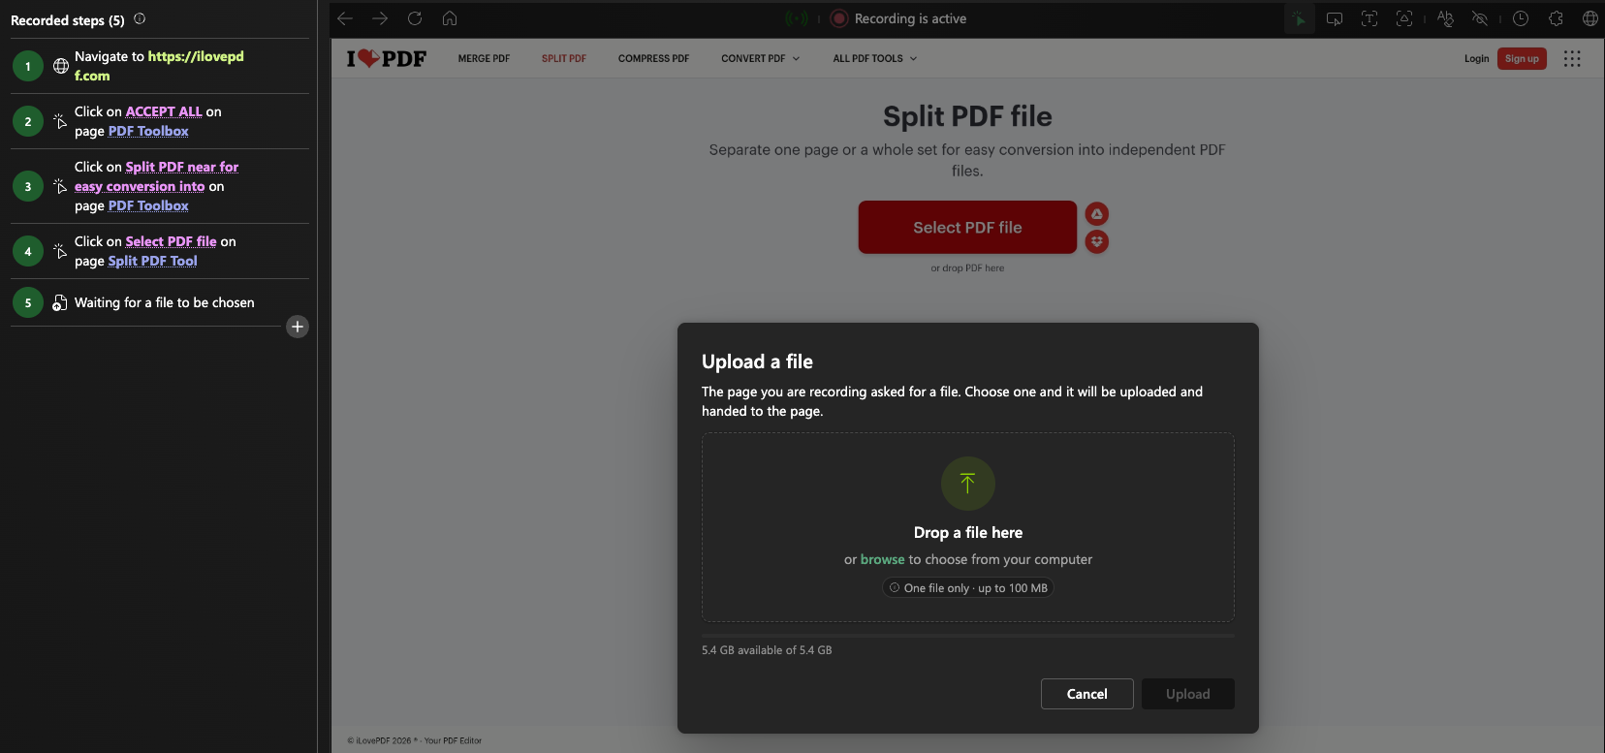Select step number 5 circle
Viewport: 1605px width, 753px height.
coord(28,302)
